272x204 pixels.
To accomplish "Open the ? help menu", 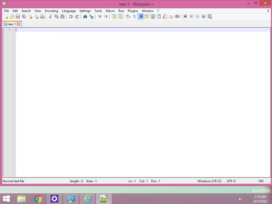I will pos(158,11).
